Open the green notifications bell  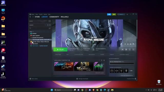114,14
